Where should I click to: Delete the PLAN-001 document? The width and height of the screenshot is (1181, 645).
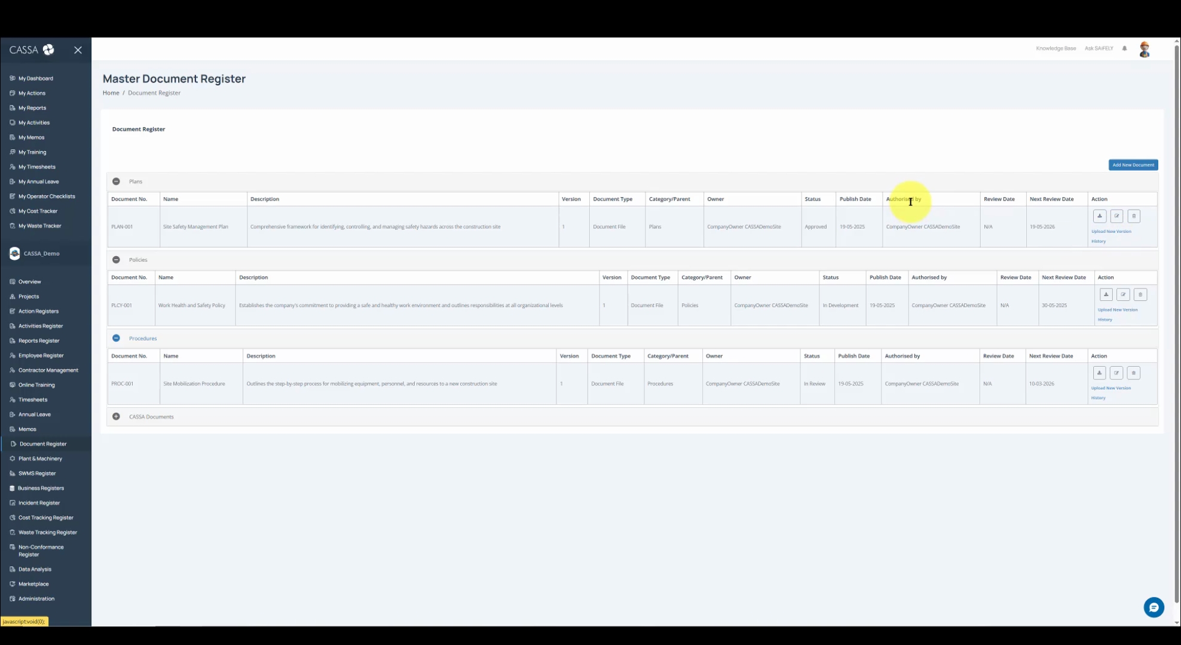(x=1134, y=216)
